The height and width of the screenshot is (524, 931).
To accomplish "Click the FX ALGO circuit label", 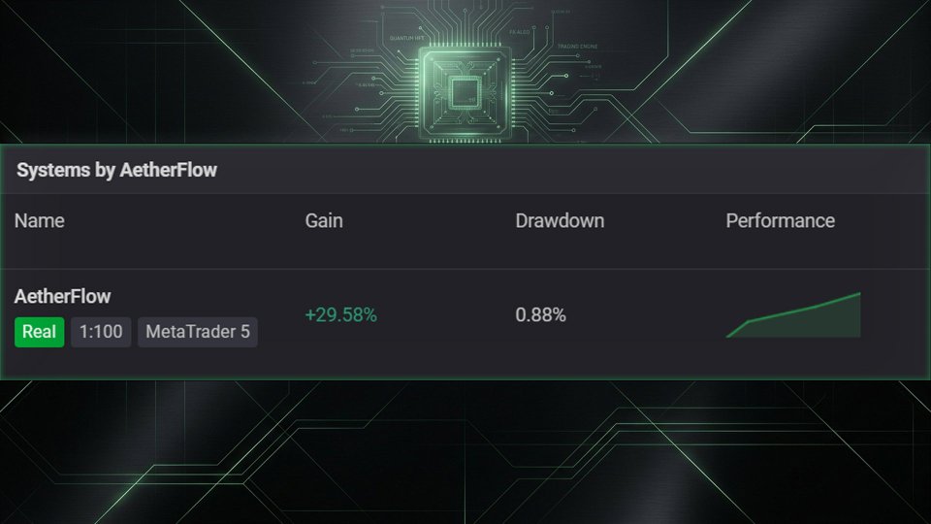I will tap(520, 32).
